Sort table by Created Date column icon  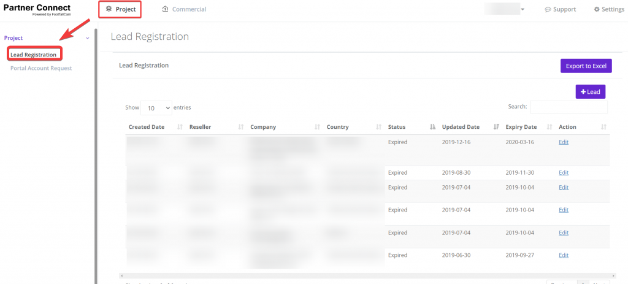180,127
